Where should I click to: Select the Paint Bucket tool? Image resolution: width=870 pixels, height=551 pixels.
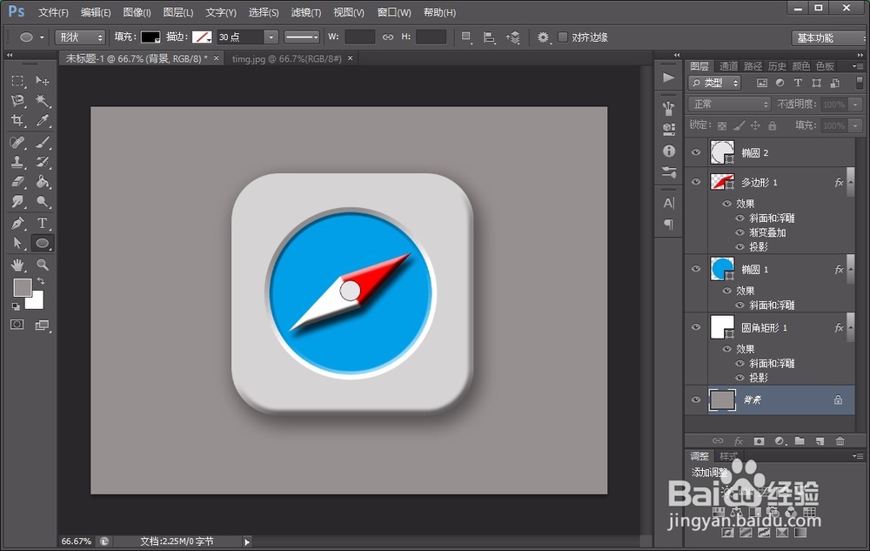pos(42,181)
